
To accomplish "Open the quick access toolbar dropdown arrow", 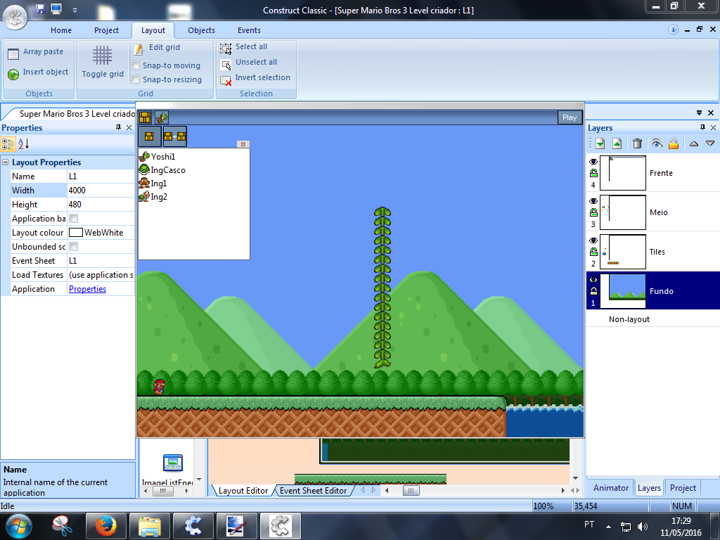I will [75, 10].
